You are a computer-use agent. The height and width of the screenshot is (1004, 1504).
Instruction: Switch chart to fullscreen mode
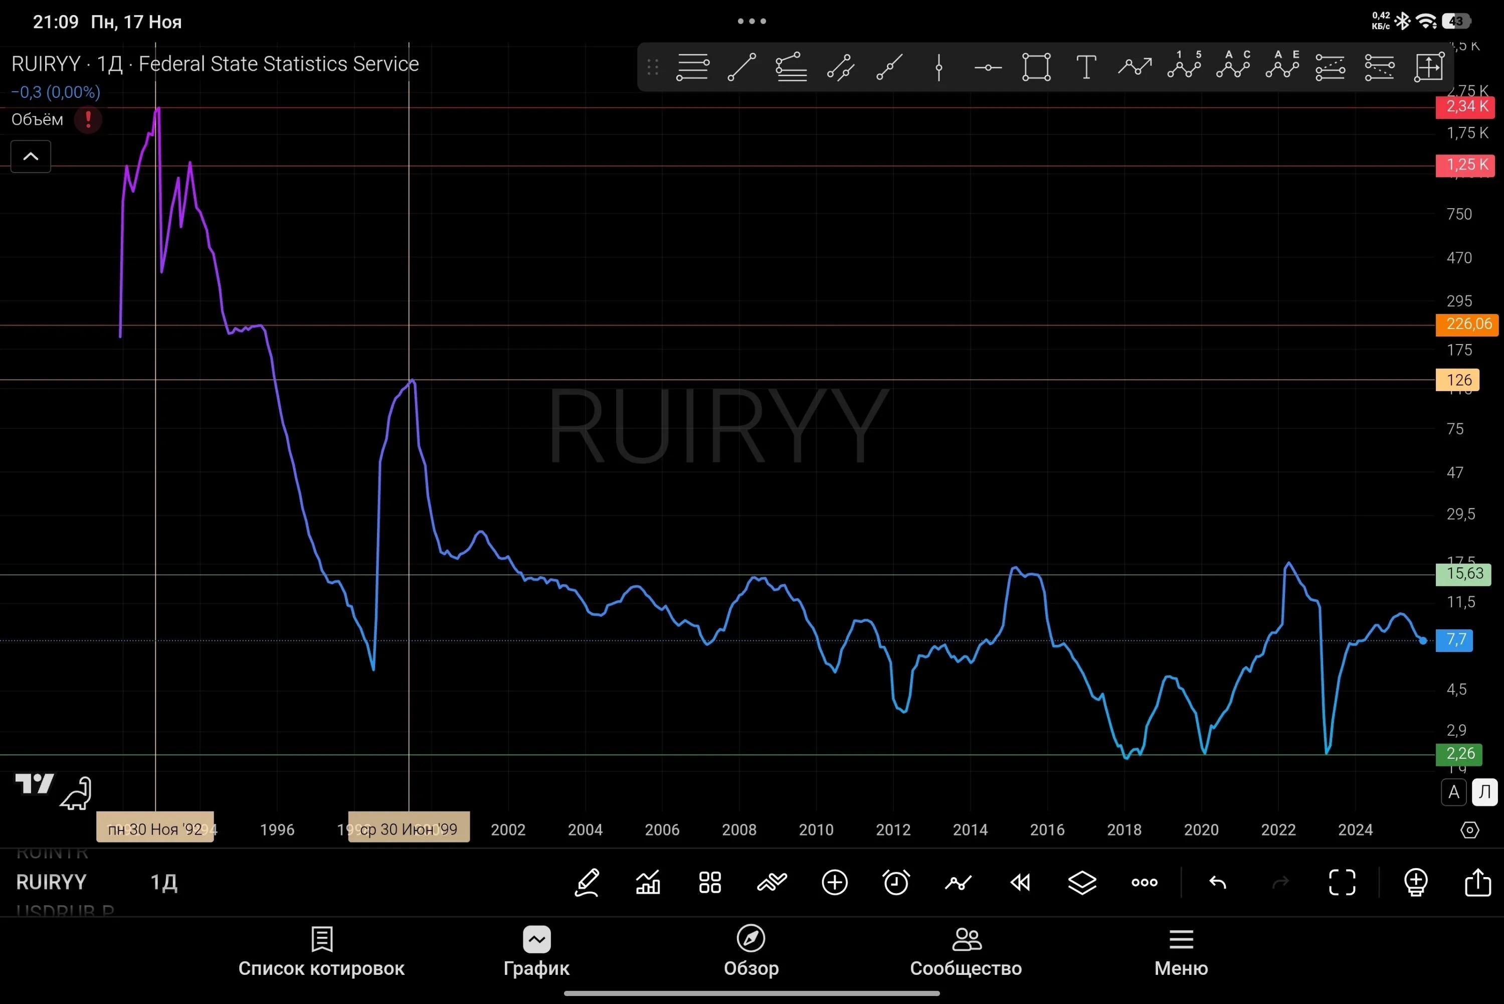(x=1342, y=882)
